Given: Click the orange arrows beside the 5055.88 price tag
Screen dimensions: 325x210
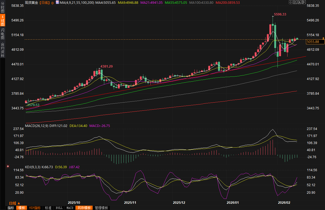Looking at the screenshot, I should [323, 38].
